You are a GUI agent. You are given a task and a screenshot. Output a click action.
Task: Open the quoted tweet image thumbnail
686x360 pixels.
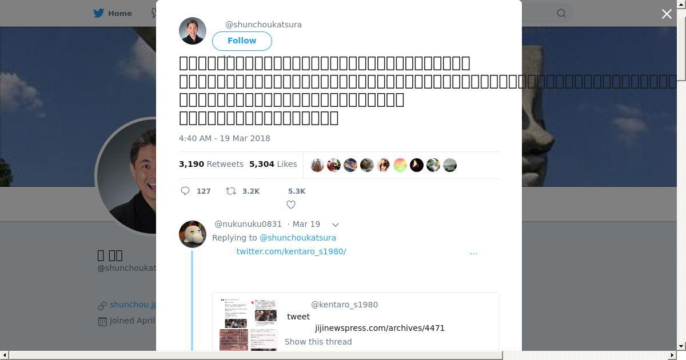(249, 324)
